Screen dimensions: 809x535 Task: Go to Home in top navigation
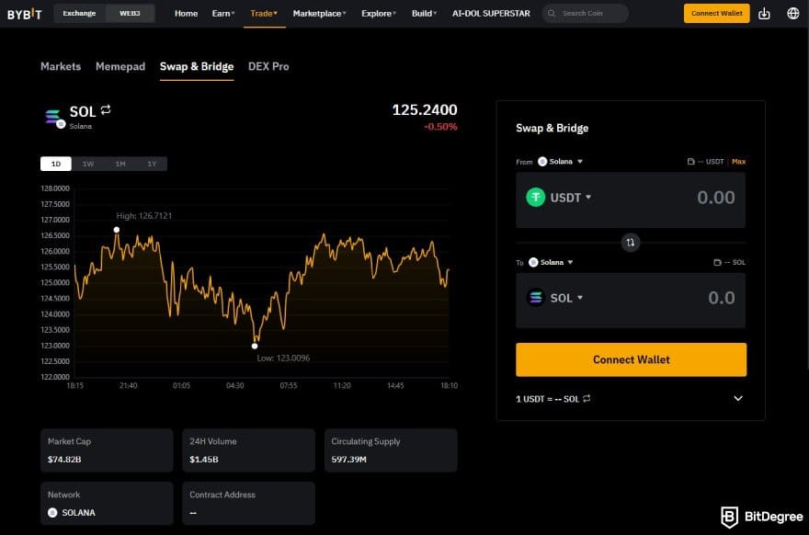coord(186,14)
